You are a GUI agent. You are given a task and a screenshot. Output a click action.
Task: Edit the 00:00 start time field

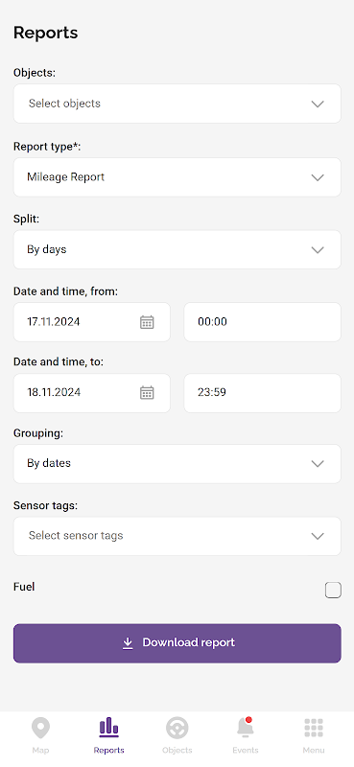pos(263,322)
